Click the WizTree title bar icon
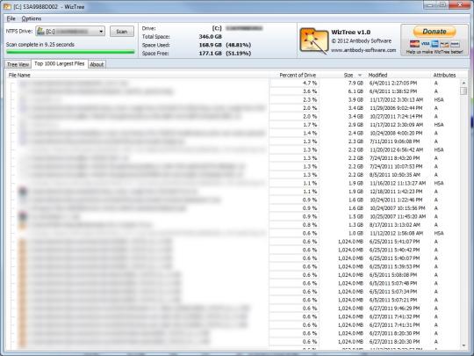474x356 pixels. point(7,6)
